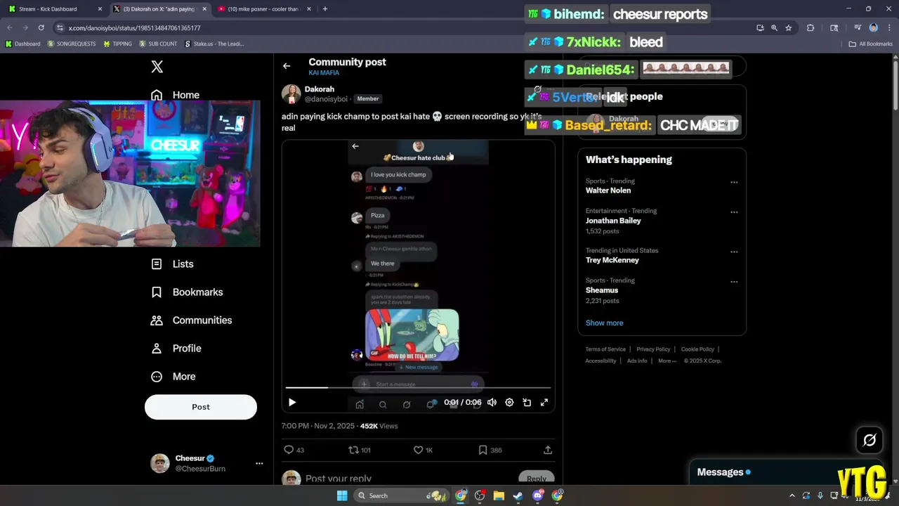Viewport: 899px width, 506px height.
Task: Open Grok floating button
Action: point(870,441)
